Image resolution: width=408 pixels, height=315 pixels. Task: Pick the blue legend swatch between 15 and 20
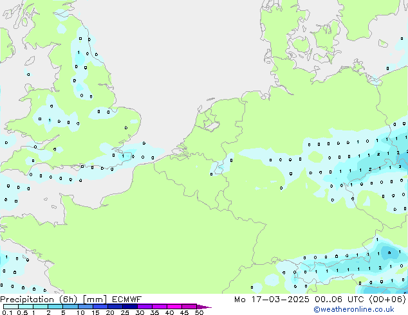click(x=100, y=307)
